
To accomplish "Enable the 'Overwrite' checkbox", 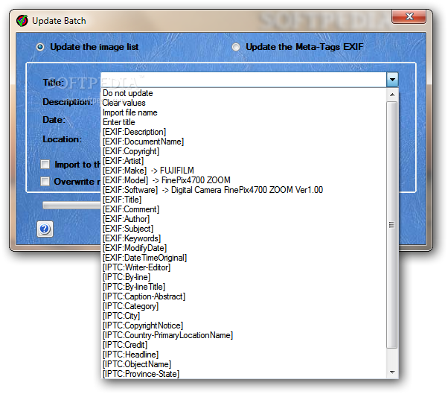I will (45, 182).
